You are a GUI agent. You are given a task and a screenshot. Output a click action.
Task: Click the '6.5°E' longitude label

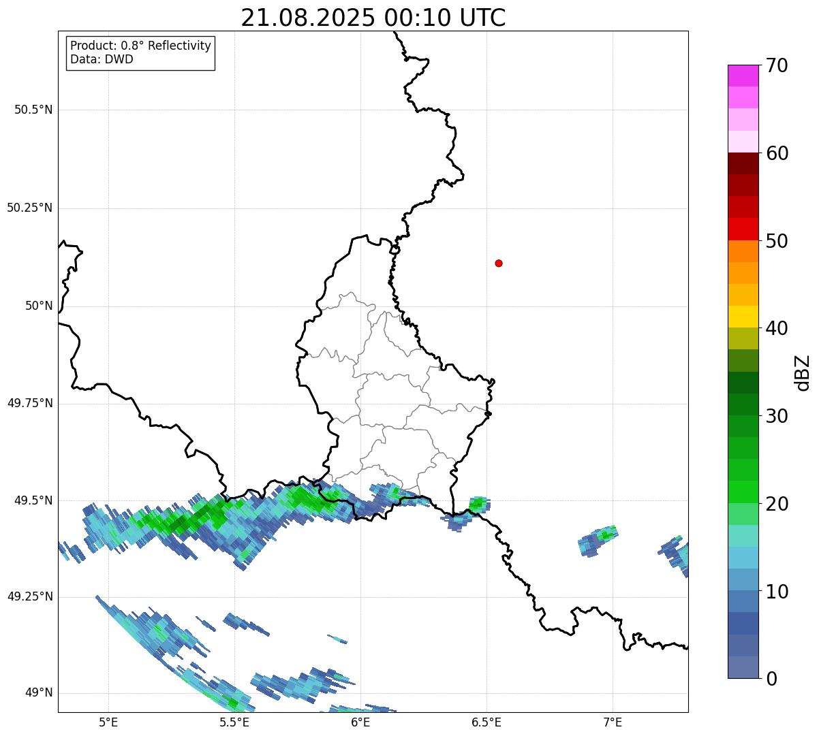[x=486, y=722]
